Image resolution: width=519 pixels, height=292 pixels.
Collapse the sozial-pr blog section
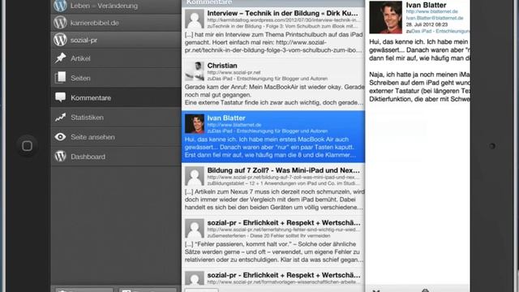click(x=115, y=40)
